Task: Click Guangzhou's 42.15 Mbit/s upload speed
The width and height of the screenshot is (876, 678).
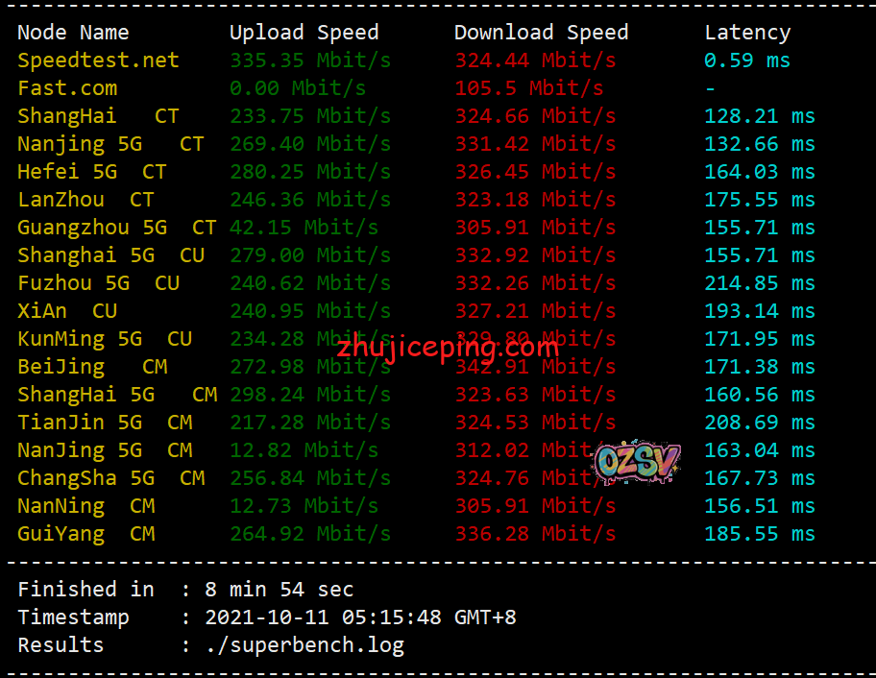Action: pos(304,228)
